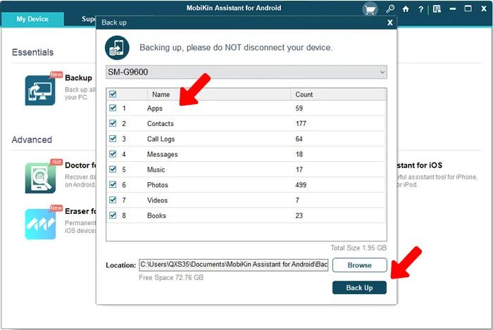Screen dimensions: 493x330
Task: Click the Name column header
Action: tap(161, 94)
